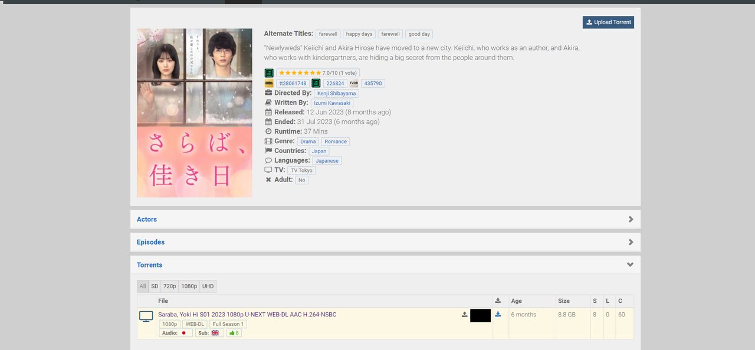Select the UHD quality filter tab
The image size is (755, 350).
coord(208,286)
